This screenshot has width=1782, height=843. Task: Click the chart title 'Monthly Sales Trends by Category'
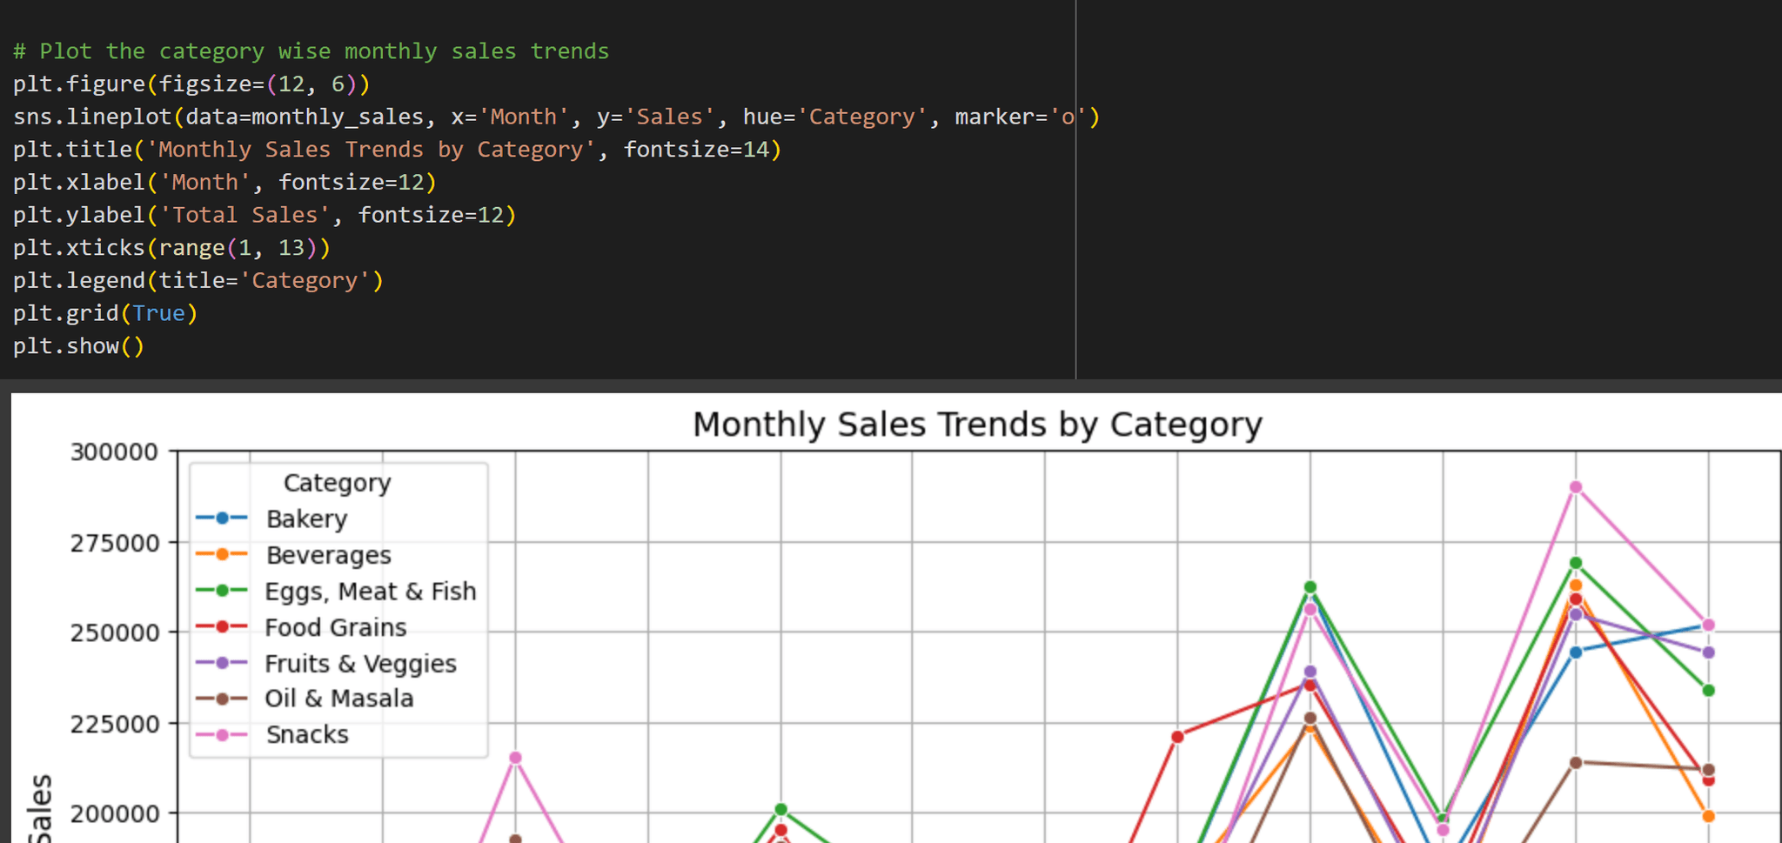(x=977, y=425)
